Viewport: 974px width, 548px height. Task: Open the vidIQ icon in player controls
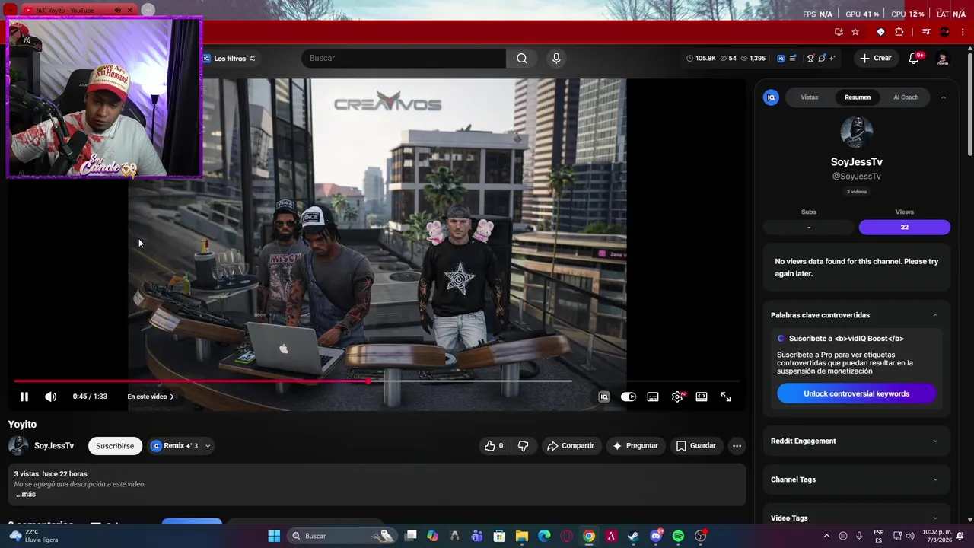pos(604,397)
